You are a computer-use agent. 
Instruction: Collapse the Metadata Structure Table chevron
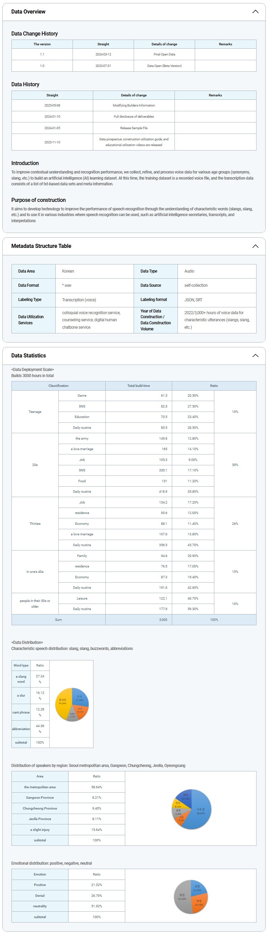coord(255,246)
